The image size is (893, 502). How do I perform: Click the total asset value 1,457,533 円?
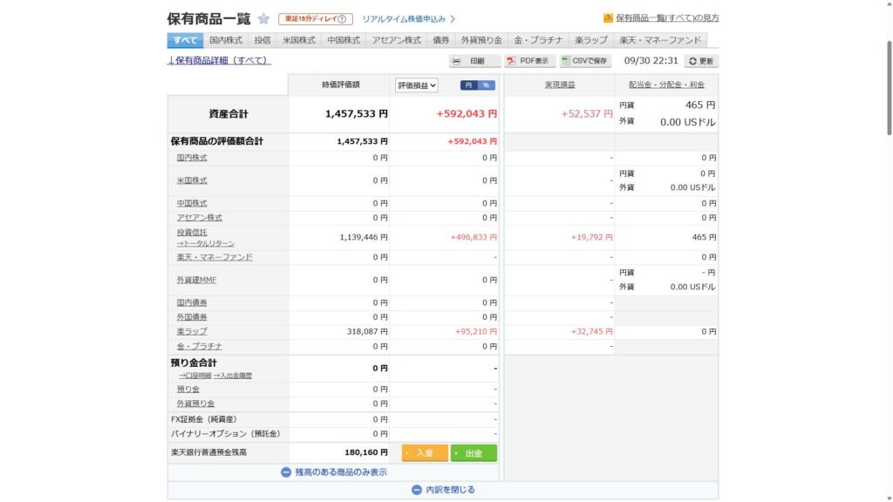357,114
